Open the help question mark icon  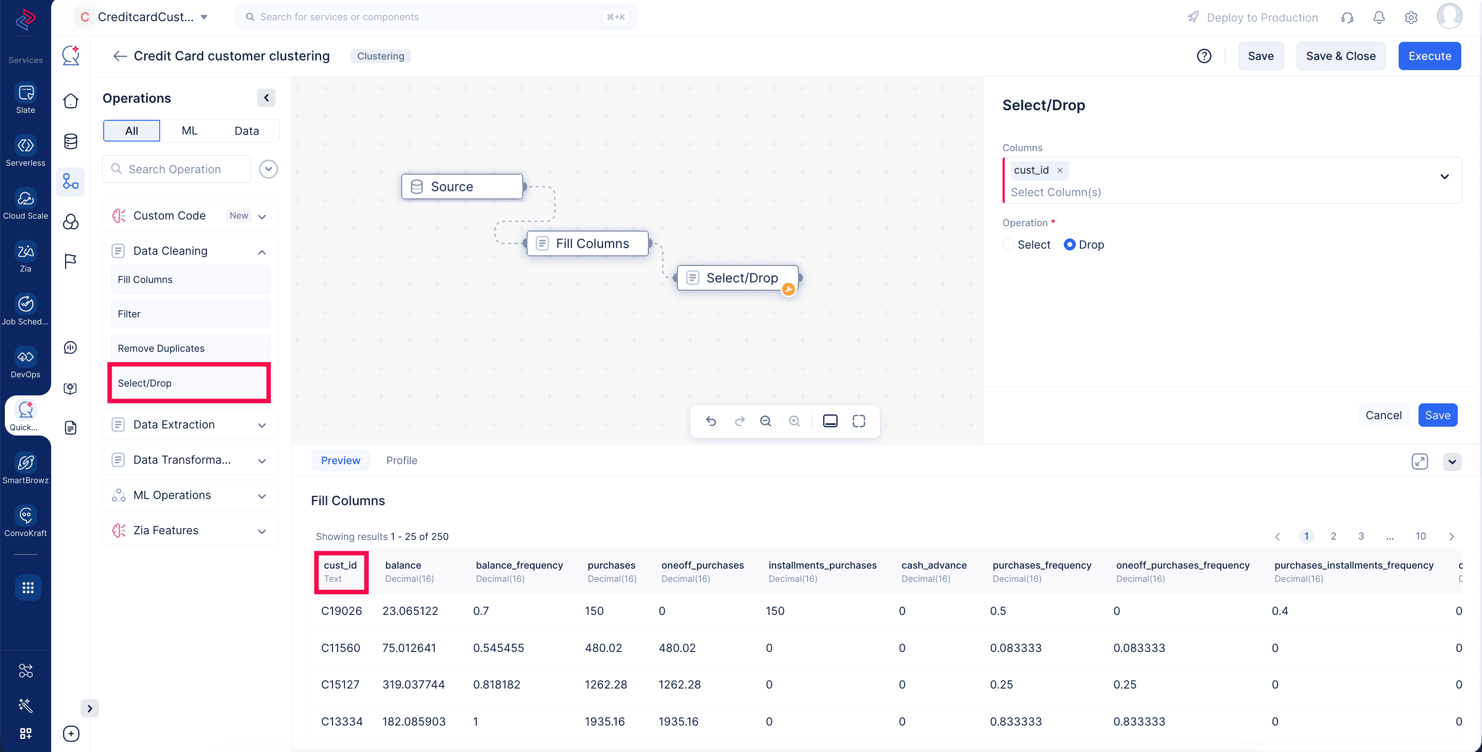[x=1204, y=56]
